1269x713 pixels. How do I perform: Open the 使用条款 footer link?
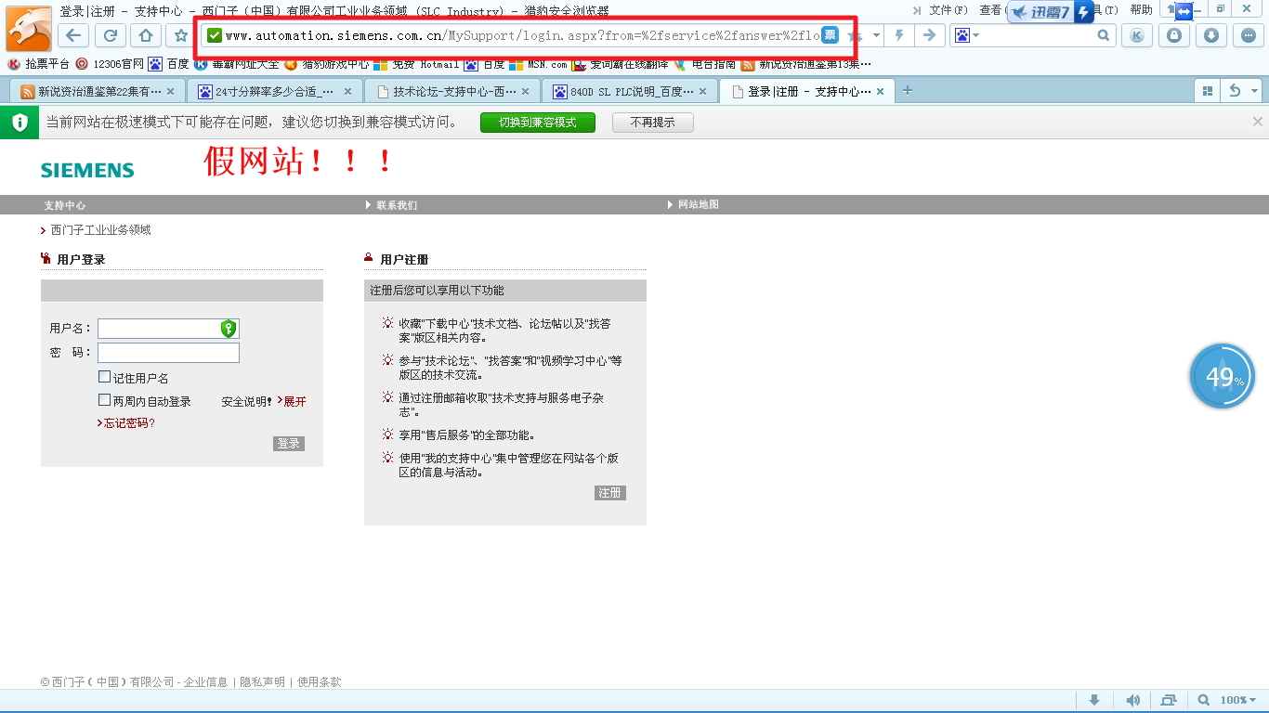(x=320, y=681)
